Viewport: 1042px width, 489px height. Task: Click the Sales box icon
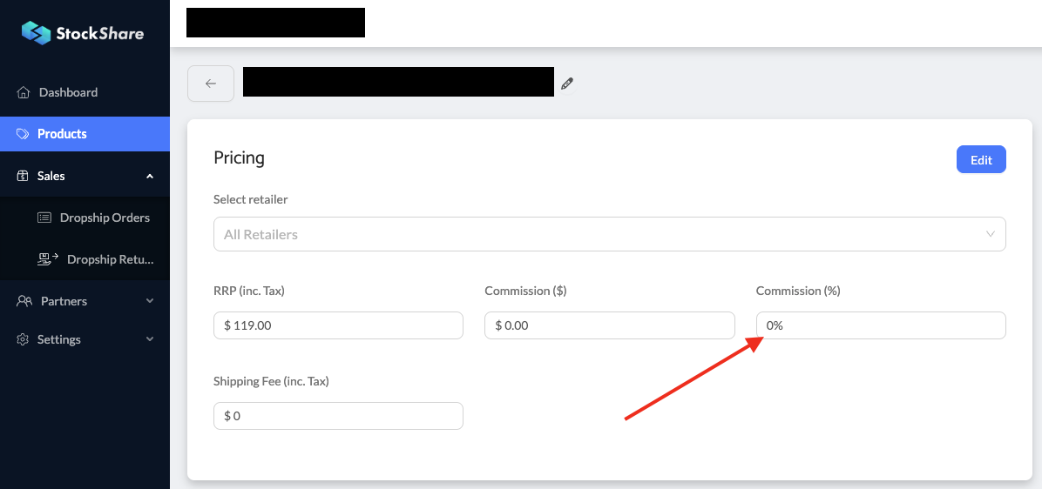pos(24,176)
